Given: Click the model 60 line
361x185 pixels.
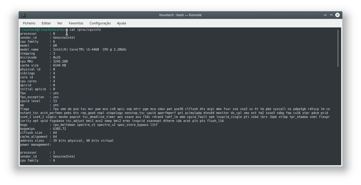Looking at the screenshot, I should (x=38, y=45).
